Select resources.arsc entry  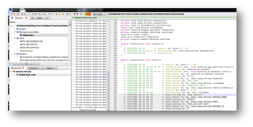point(26,51)
